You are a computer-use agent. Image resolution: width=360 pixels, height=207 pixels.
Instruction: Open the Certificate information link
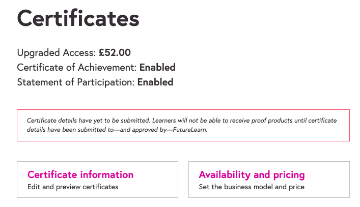[x=80, y=174]
